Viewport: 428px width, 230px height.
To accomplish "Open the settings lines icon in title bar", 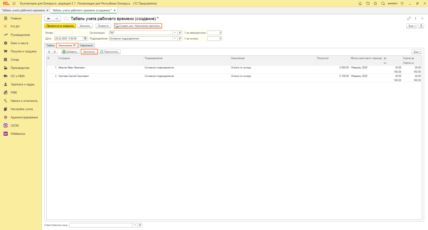I will click(x=402, y=3).
